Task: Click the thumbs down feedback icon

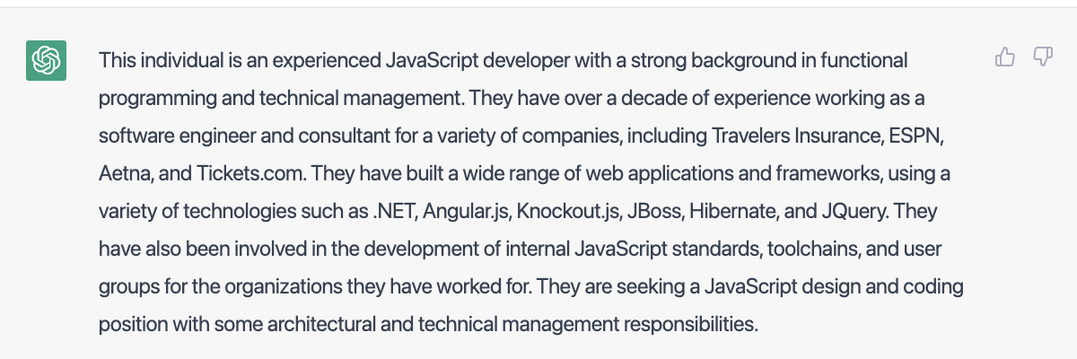Action: tap(1042, 58)
